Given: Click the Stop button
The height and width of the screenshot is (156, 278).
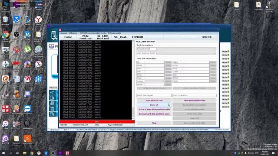Looking at the screenshot, I should point(154,123).
